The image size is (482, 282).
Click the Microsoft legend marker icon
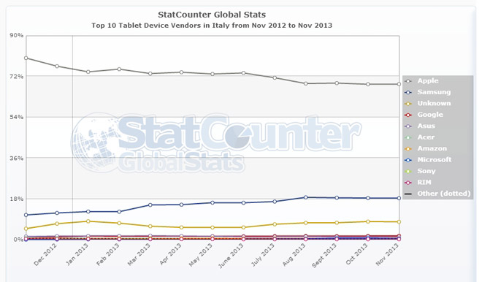click(408, 160)
